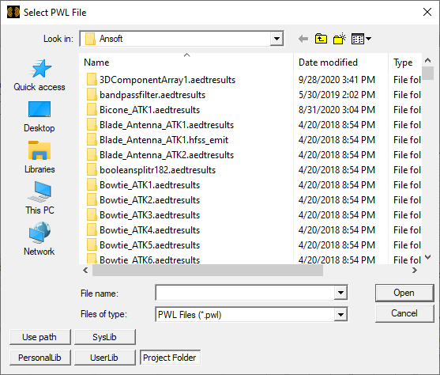Expand the Look in folder dropdown

(x=276, y=39)
